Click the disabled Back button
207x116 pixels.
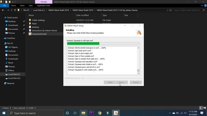point(110,82)
